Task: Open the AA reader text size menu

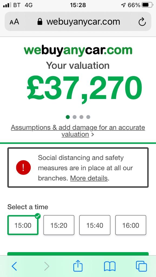Action: coord(14,22)
